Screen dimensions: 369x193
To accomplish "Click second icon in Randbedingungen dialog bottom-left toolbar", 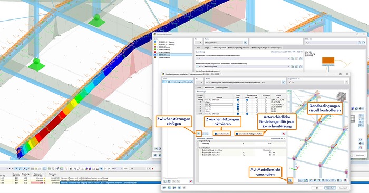I will tap(169, 188).
